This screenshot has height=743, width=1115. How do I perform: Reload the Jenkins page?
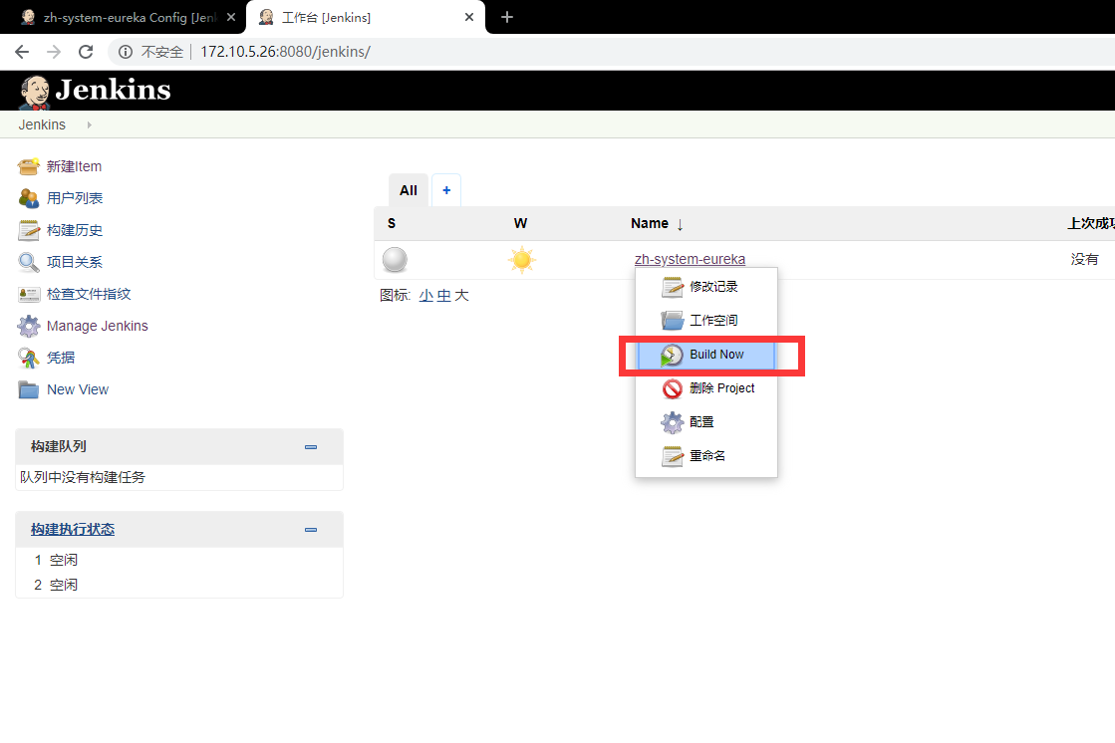pyautogui.click(x=86, y=52)
